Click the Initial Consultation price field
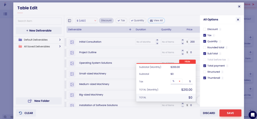257x119 pixels. coord(194,42)
